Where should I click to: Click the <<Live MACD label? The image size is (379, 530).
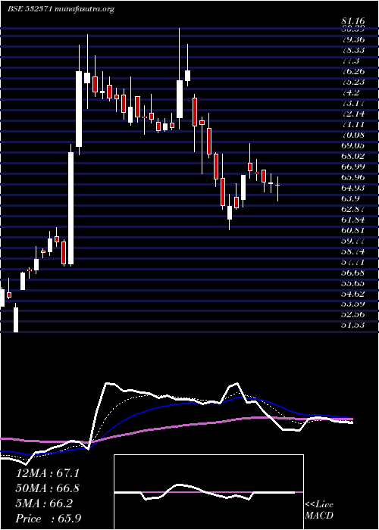[319, 510]
